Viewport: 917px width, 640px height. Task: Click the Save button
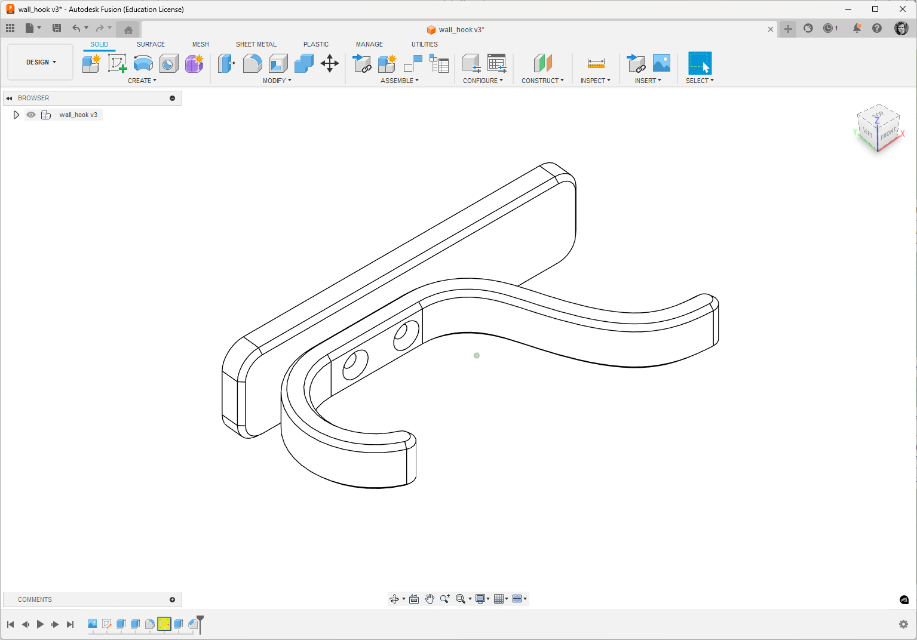tap(57, 28)
